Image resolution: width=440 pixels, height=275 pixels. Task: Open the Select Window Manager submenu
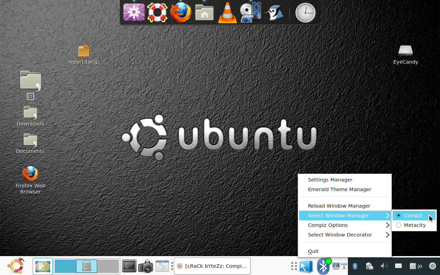339,216
